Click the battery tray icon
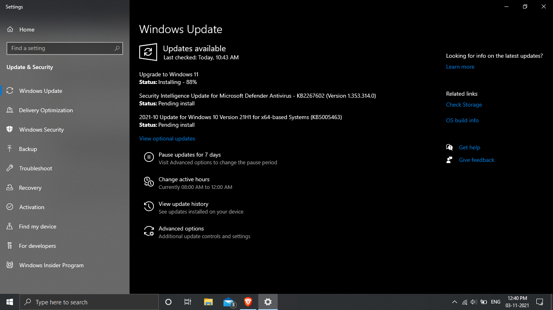This screenshot has width=553, height=310. (483, 302)
